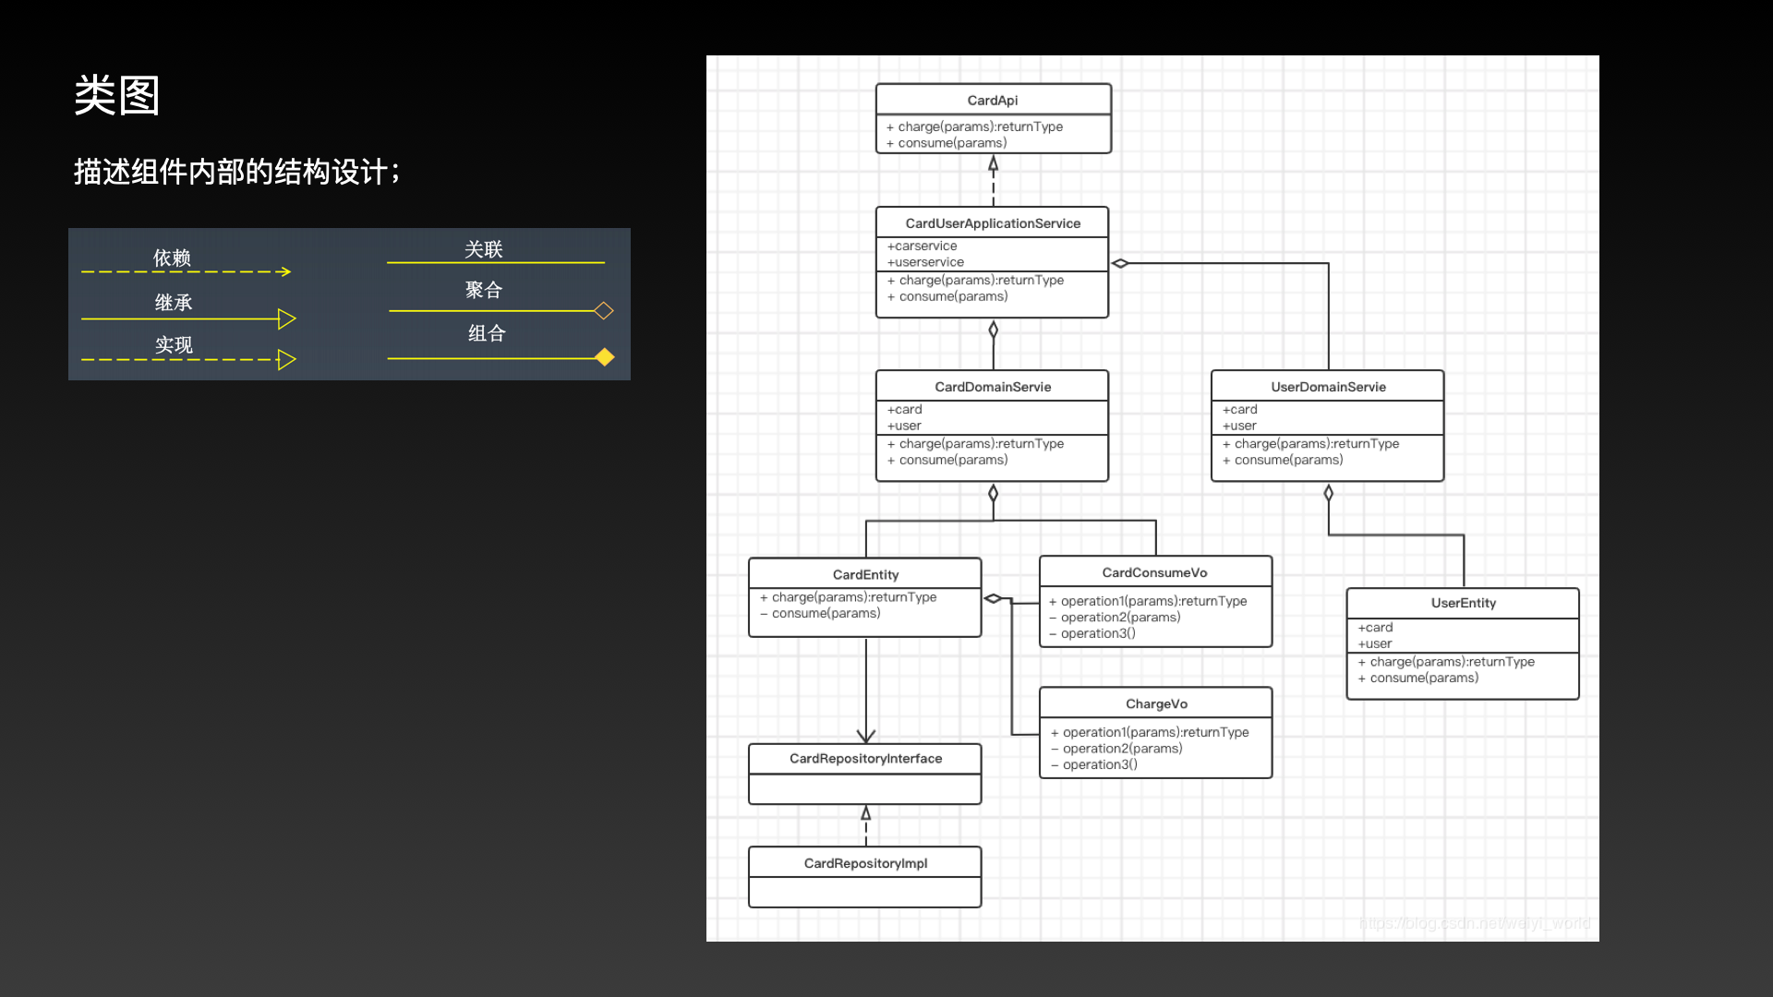
Task: Click the 关联 legend label
Action: [484, 249]
